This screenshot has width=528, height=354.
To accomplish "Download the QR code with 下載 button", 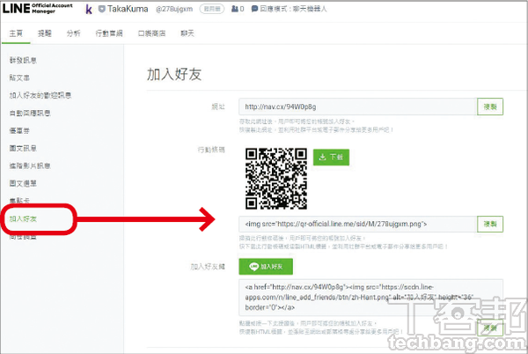I will click(331, 158).
